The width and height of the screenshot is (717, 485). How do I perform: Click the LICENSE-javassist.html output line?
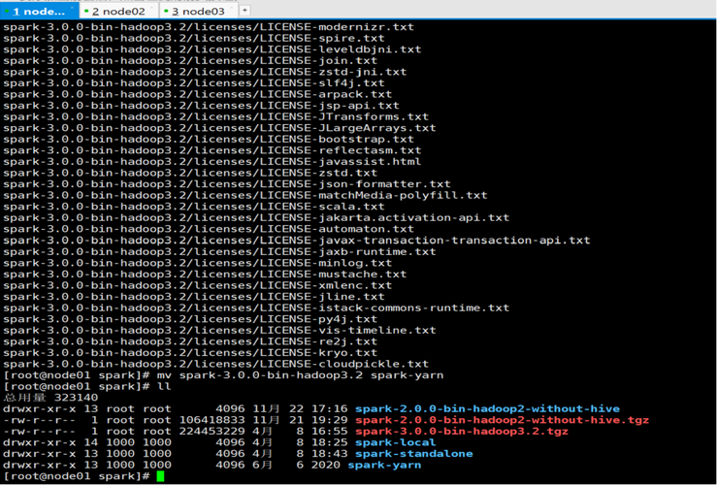click(x=212, y=162)
